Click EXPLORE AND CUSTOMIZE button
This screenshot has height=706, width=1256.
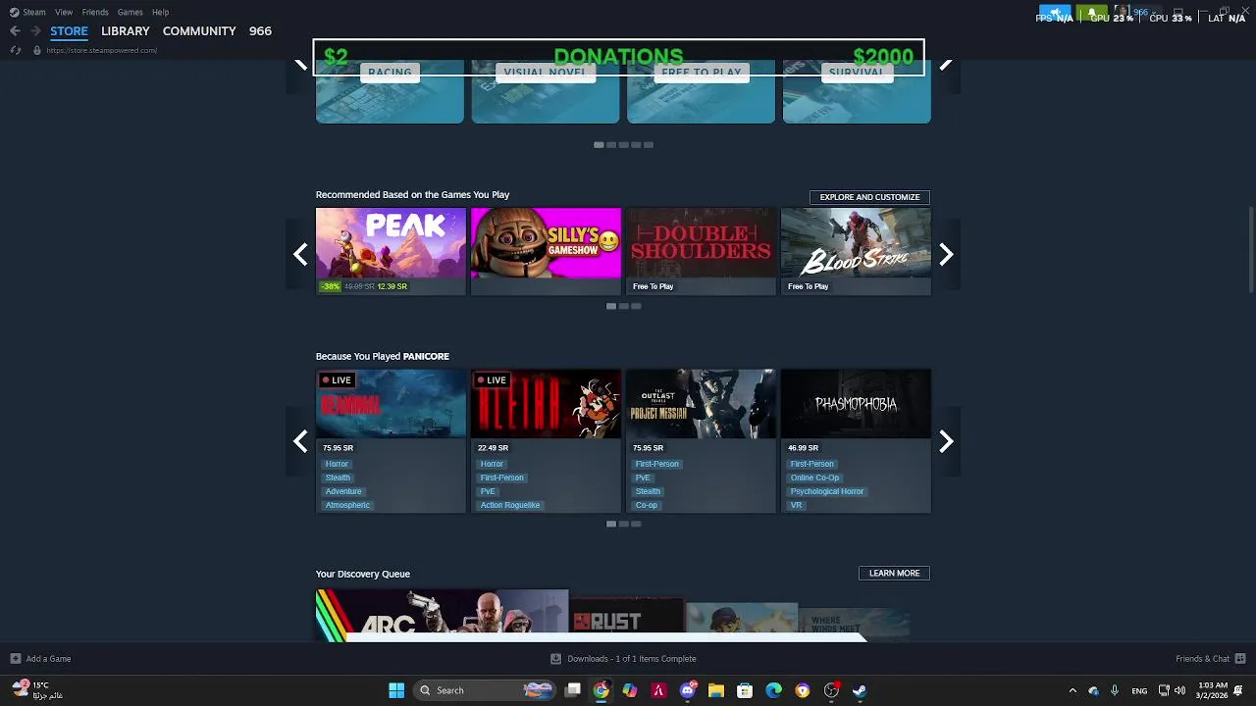pos(869,197)
